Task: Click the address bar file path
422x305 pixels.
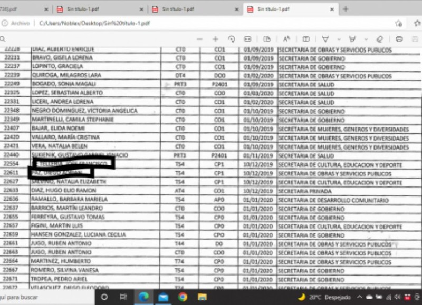Action: (95, 23)
